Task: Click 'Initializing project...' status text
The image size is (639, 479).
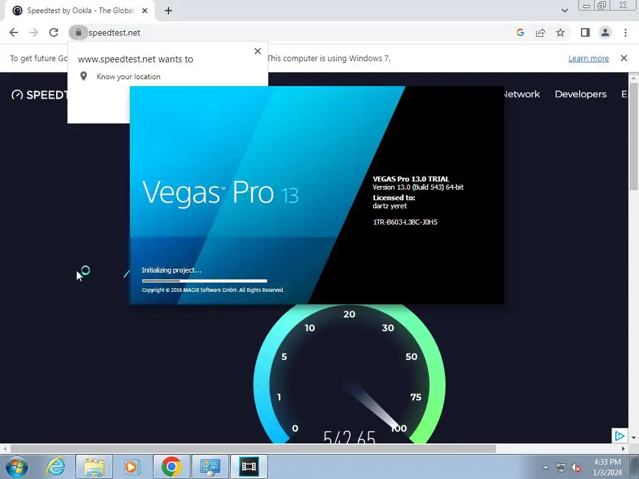Action: coord(172,270)
